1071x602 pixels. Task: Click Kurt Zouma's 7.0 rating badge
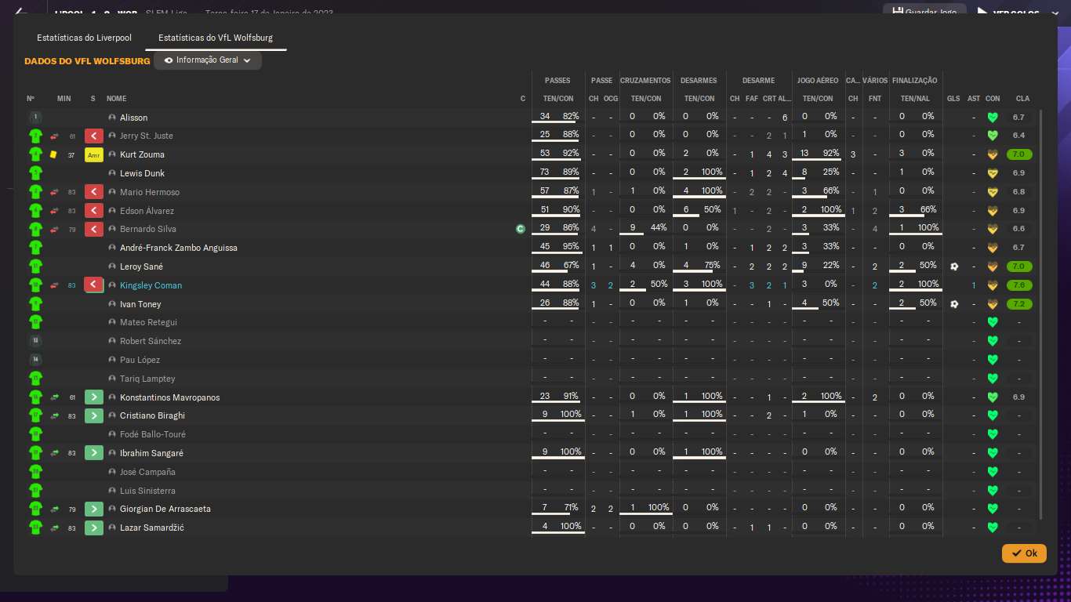coord(1019,154)
